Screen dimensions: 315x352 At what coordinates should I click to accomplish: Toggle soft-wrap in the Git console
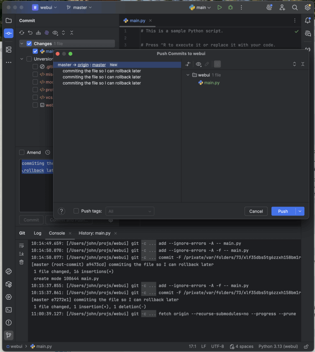[21, 245]
